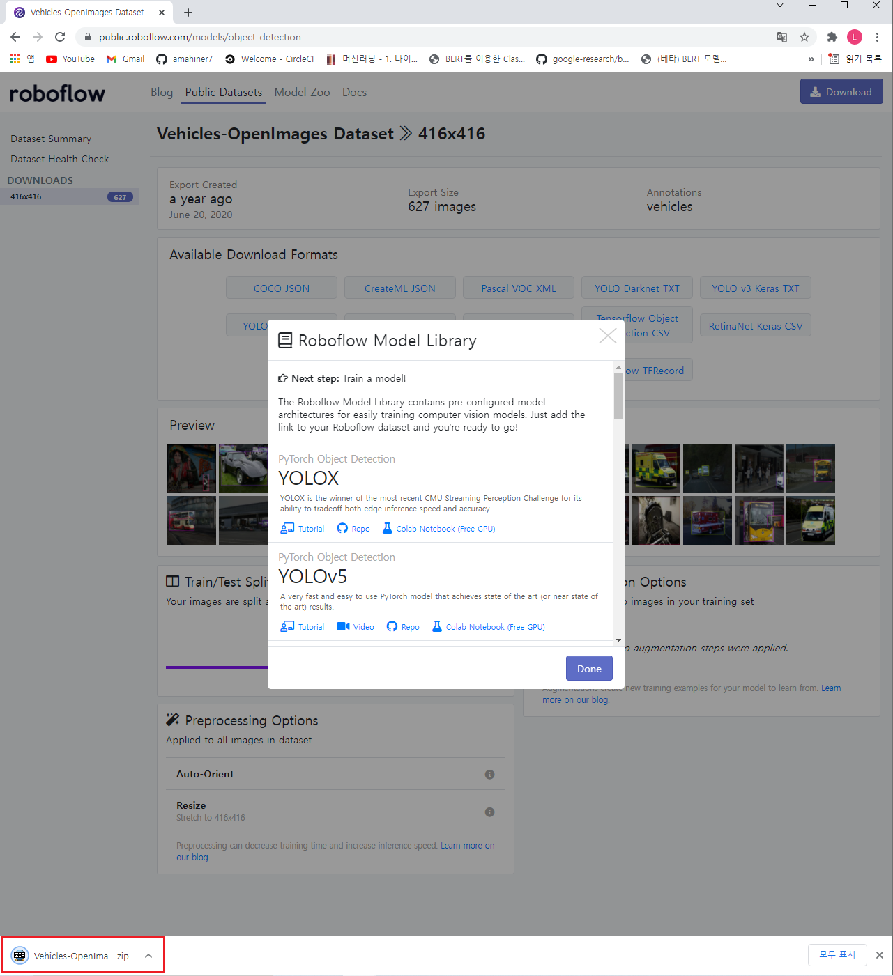893x976 pixels.
Task: Choose the Pascal VOC XML download format
Action: [x=519, y=288]
